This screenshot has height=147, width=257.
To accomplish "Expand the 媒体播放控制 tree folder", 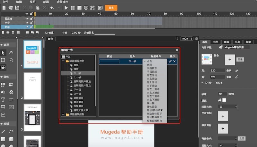I will click(63, 114).
